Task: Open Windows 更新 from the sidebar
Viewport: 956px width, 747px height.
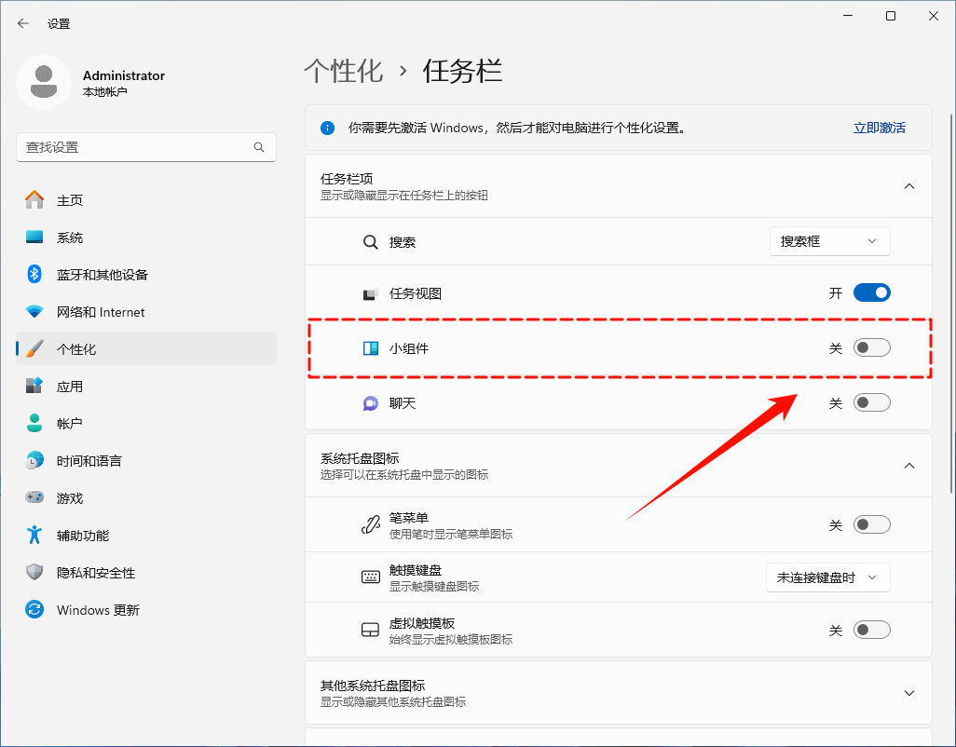Action: (97, 609)
